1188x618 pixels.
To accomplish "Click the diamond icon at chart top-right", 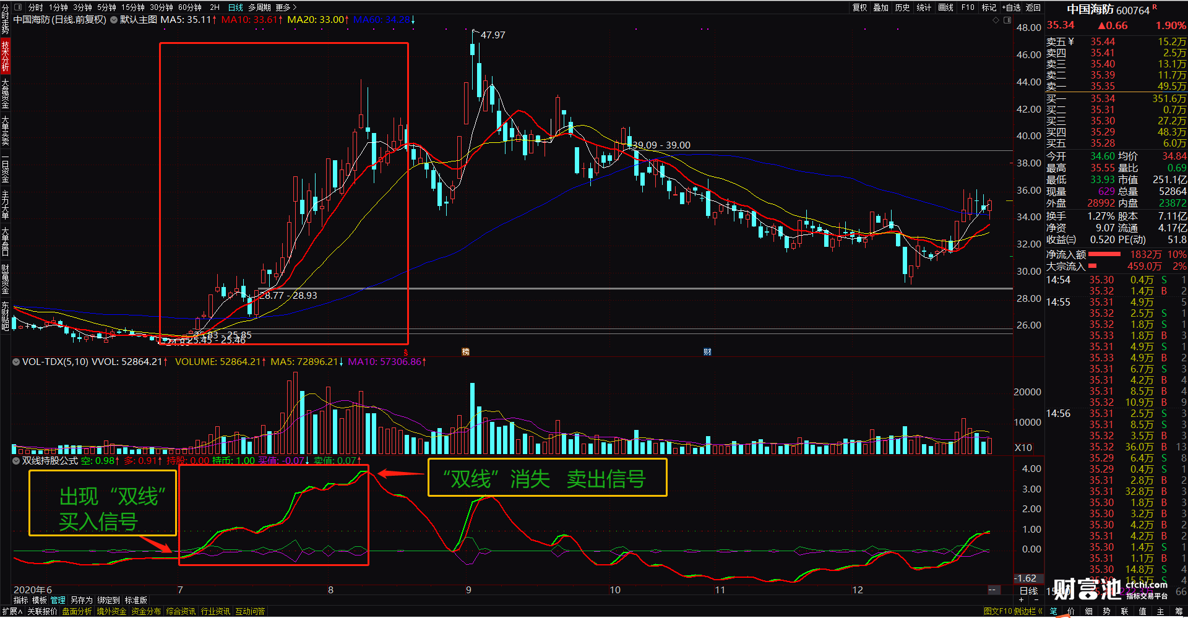I will [996, 20].
